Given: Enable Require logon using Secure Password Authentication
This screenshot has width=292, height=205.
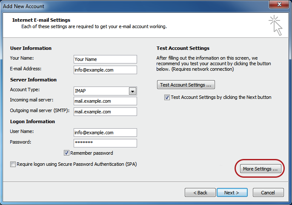Looking at the screenshot, I should click(13, 164).
